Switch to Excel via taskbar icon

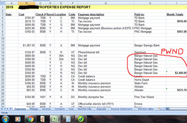point(55,119)
